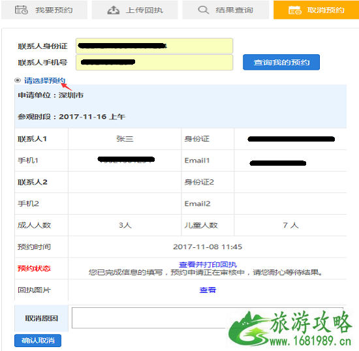
Task: Click the 取消原因 label cell
Action: point(41,318)
